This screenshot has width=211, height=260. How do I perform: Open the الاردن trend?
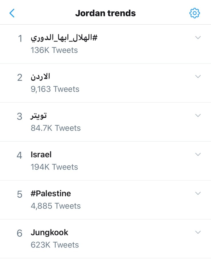40,77
